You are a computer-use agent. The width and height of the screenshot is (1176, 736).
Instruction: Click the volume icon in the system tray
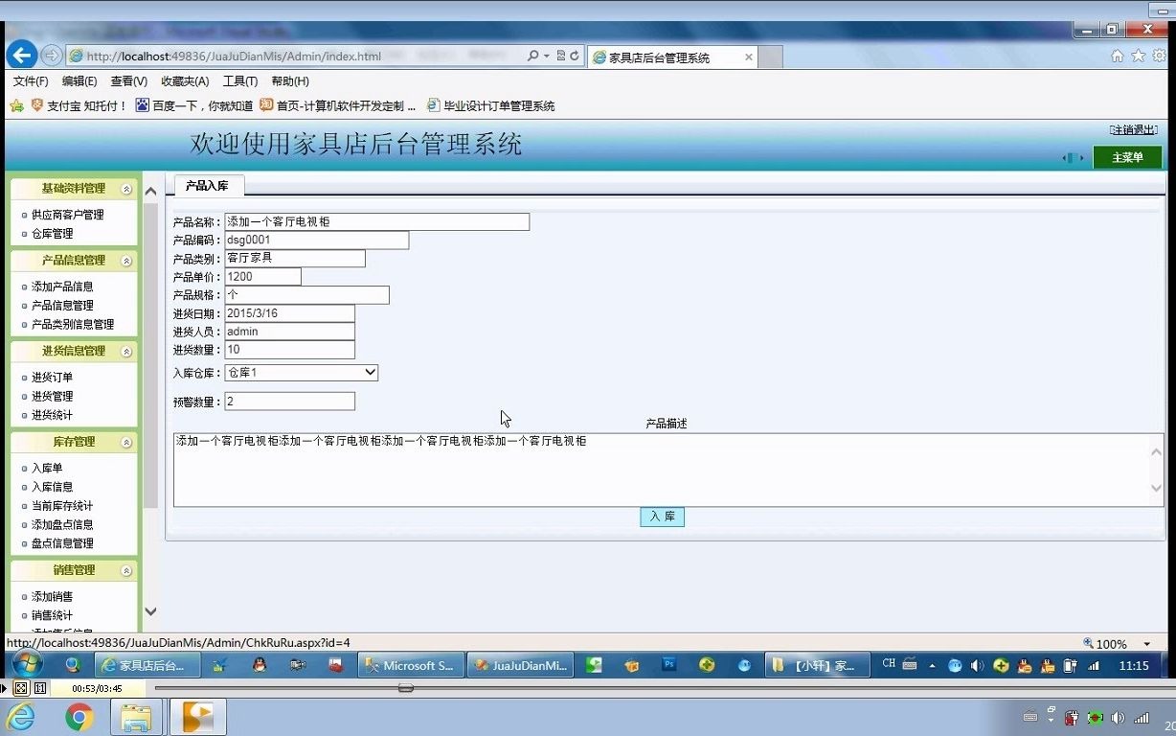click(x=978, y=664)
